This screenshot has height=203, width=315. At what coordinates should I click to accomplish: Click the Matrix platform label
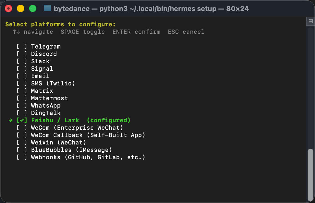tap(42, 91)
